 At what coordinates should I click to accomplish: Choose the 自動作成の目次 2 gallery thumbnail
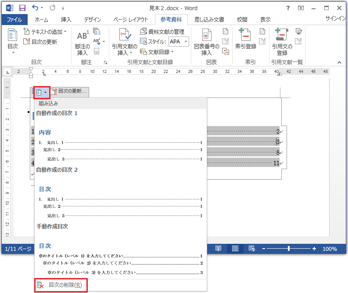[x=120, y=202]
